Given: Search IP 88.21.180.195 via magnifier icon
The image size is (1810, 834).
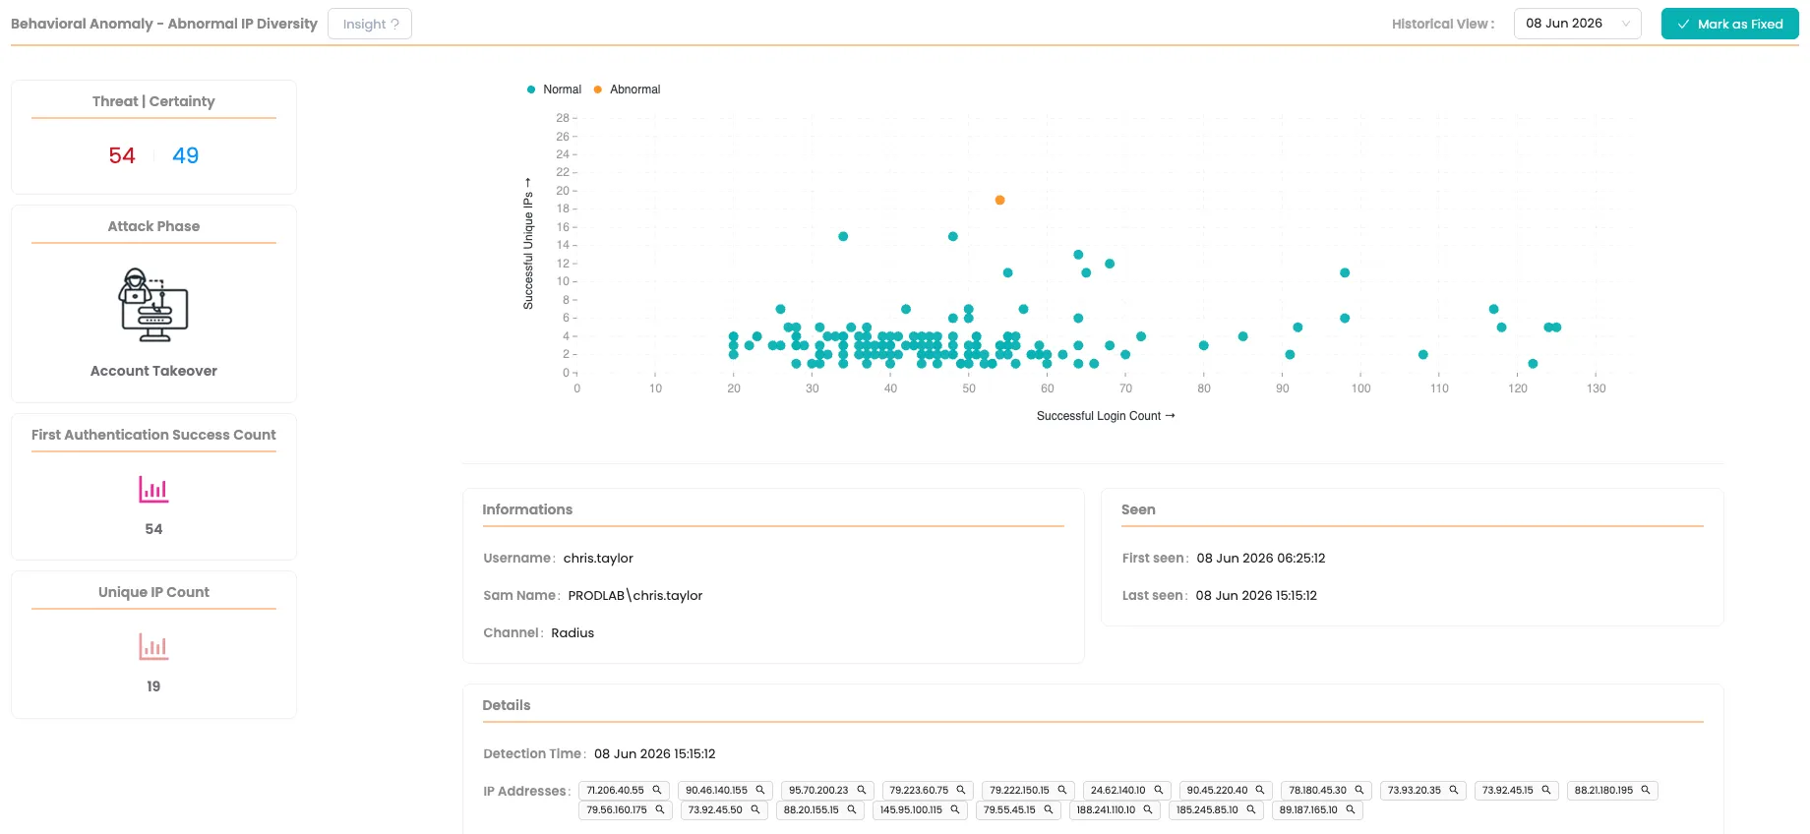Looking at the screenshot, I should click(1646, 790).
